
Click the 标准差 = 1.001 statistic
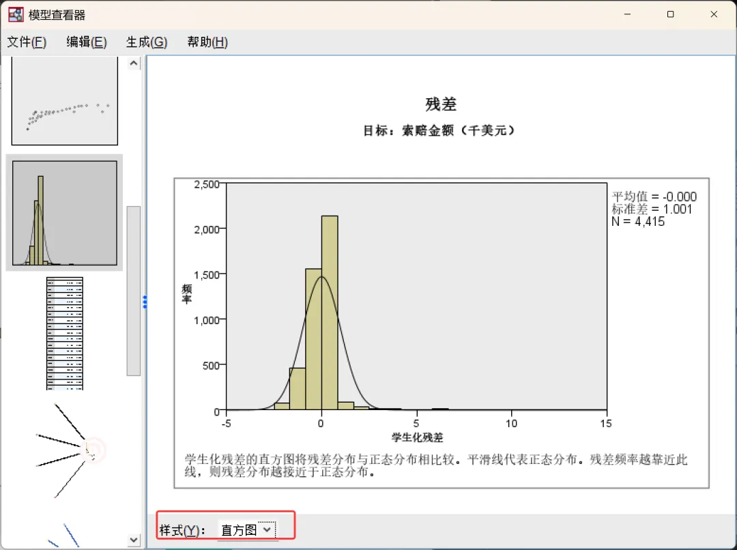click(x=652, y=209)
